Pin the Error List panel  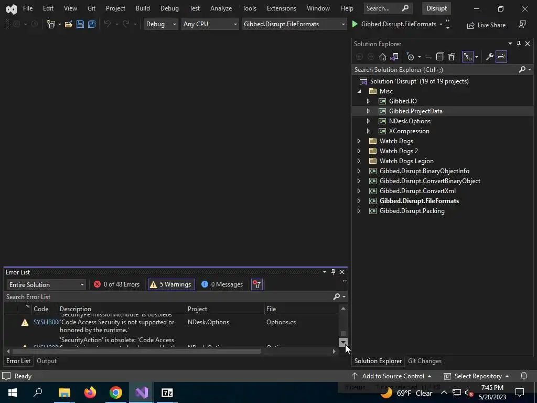click(x=333, y=272)
